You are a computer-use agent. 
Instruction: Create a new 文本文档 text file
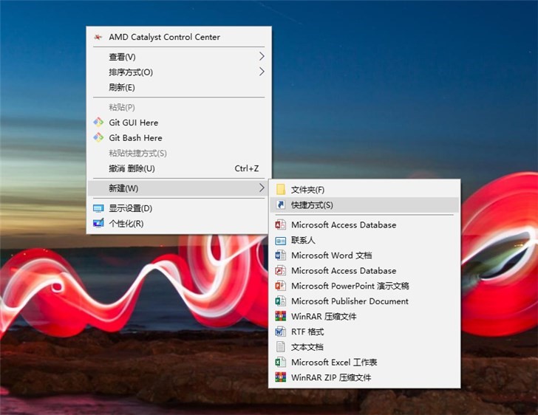[307, 347]
